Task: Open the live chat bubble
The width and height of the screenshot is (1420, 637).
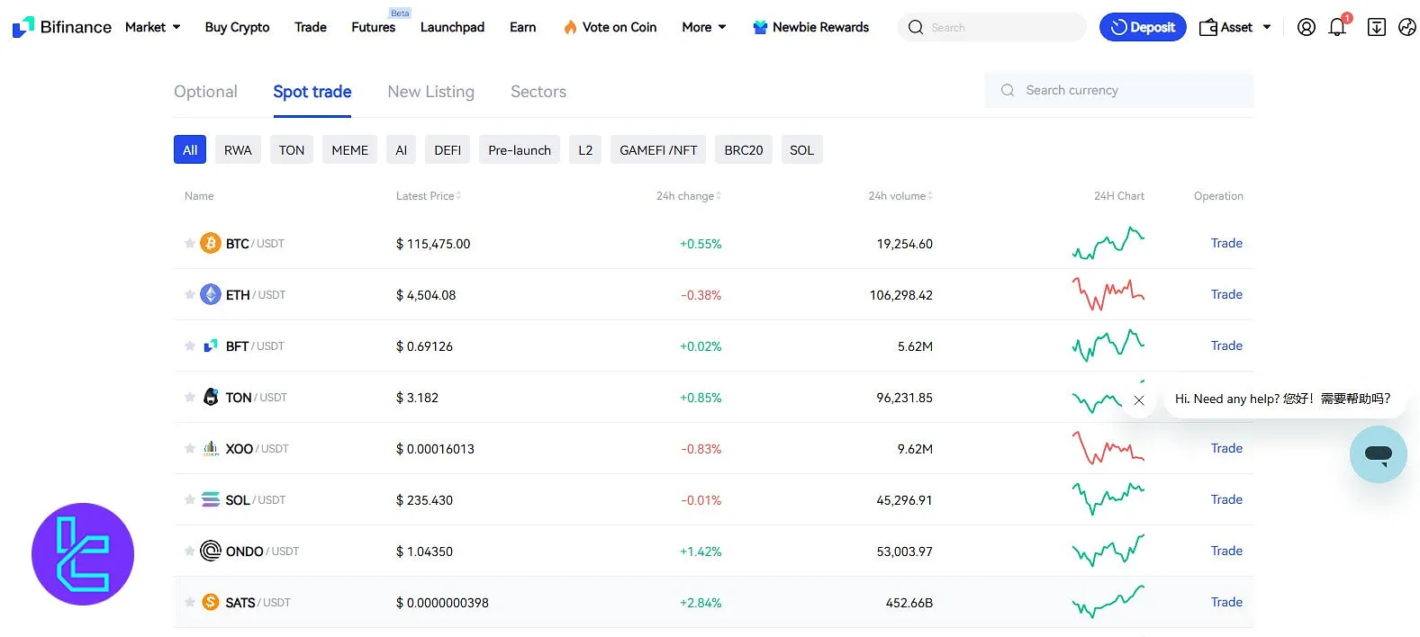Action: coord(1378,454)
